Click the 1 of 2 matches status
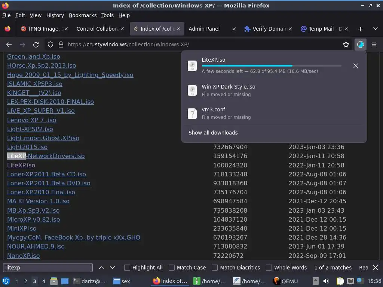Viewport: 383px width, 287px height. coord(333,268)
